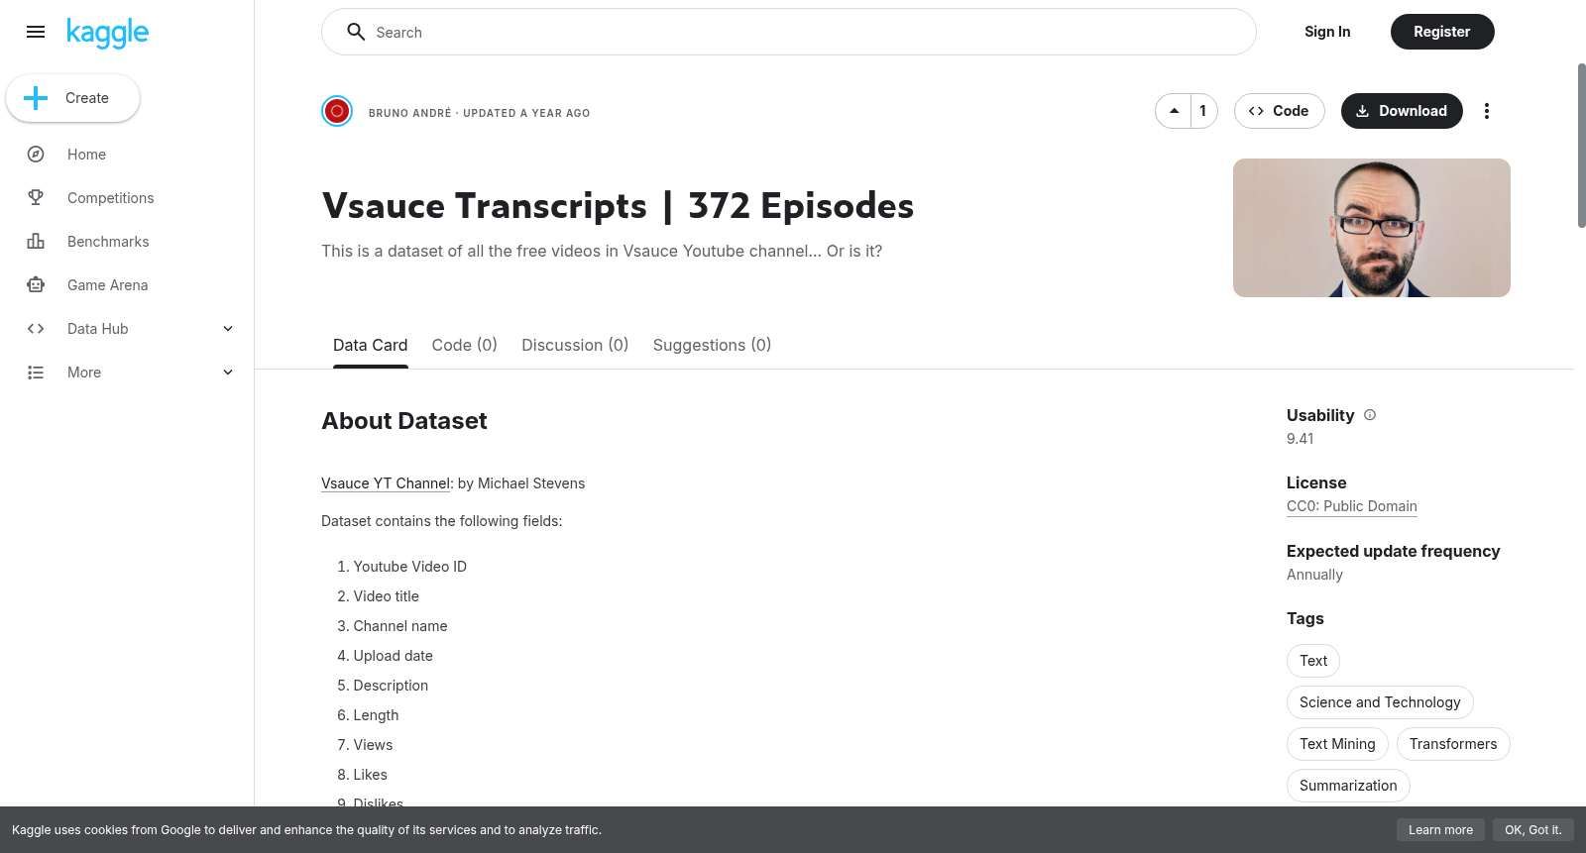The width and height of the screenshot is (1586, 853).
Task: Click the Register button
Action: (1442, 32)
